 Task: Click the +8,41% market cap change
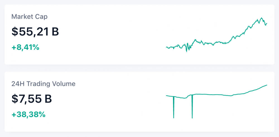pyautogui.click(x=25, y=47)
